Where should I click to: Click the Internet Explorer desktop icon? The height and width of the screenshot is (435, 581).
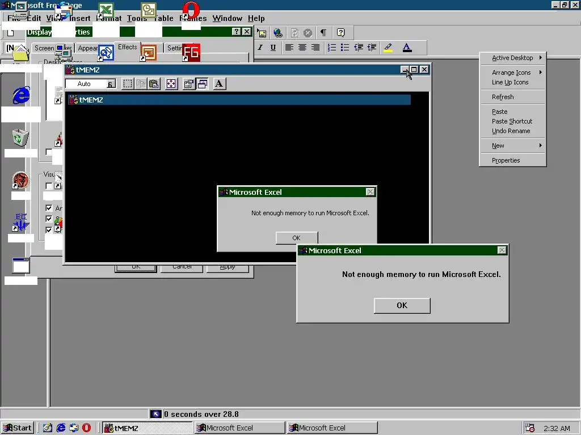pyautogui.click(x=21, y=95)
